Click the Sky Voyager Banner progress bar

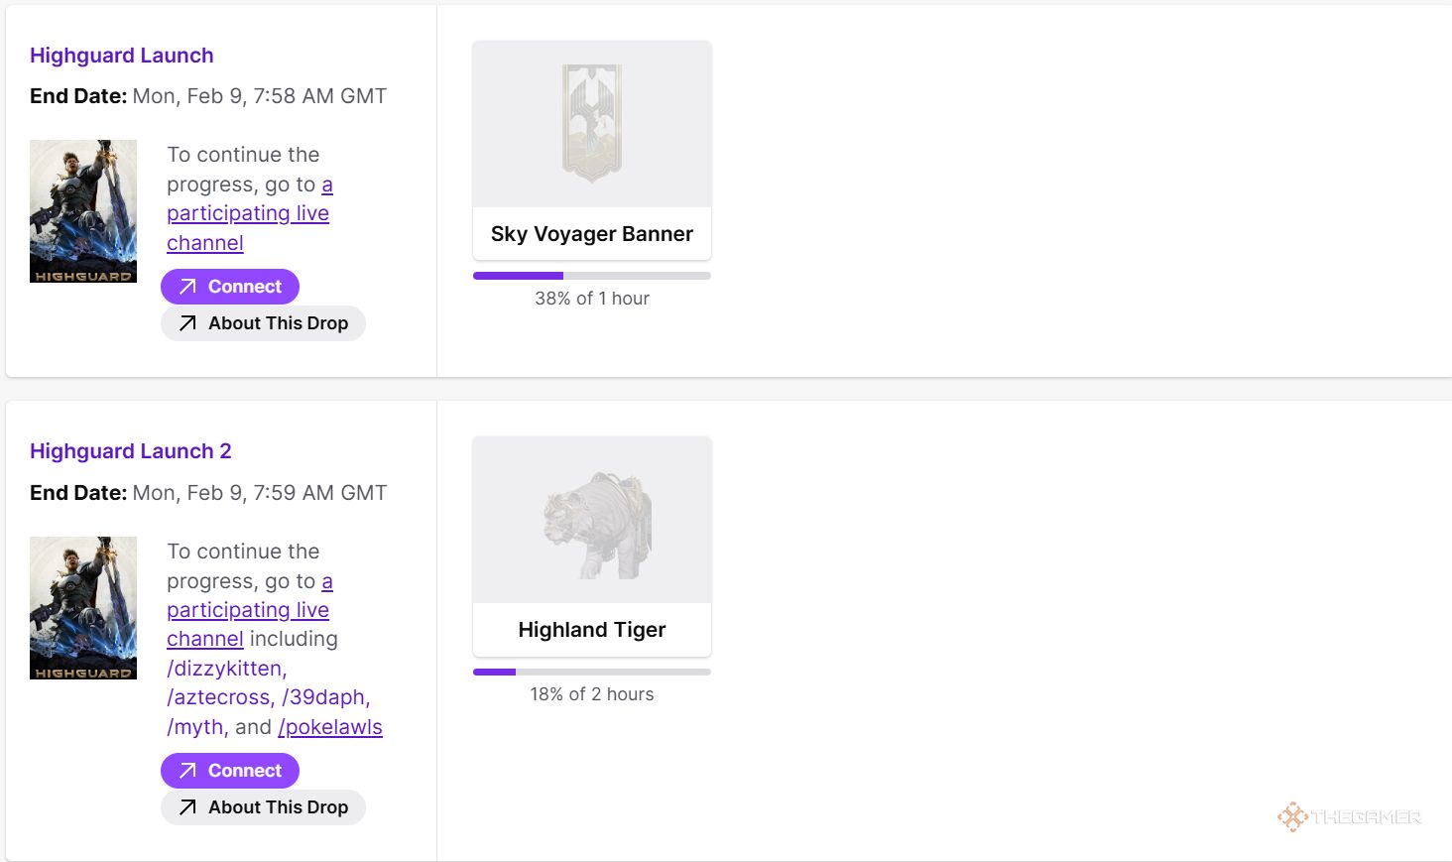[592, 276]
